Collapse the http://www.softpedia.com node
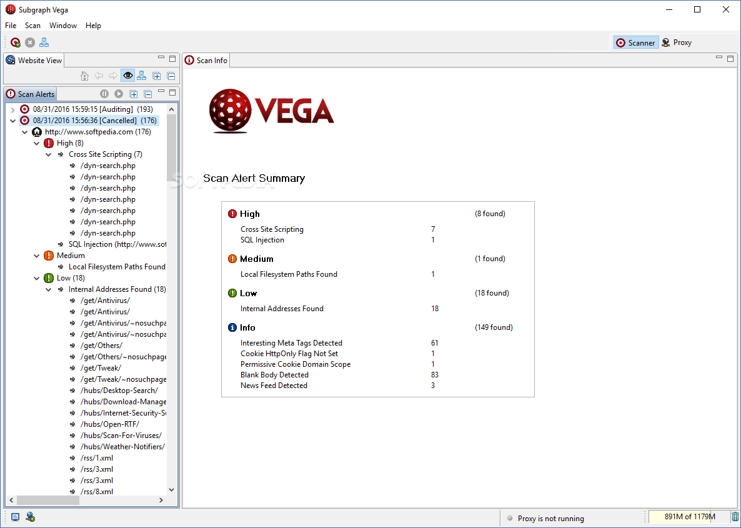This screenshot has height=528, width=741. point(25,132)
